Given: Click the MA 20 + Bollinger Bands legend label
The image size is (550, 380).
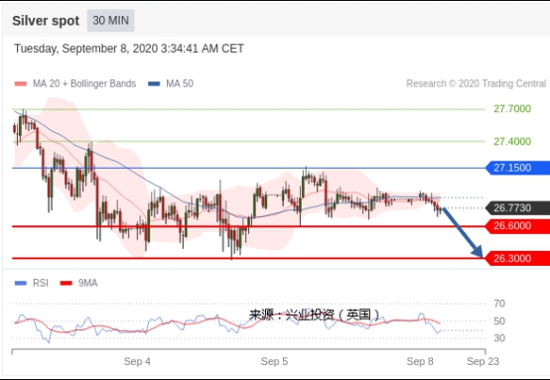Looking at the screenshot, I should pos(84,83).
